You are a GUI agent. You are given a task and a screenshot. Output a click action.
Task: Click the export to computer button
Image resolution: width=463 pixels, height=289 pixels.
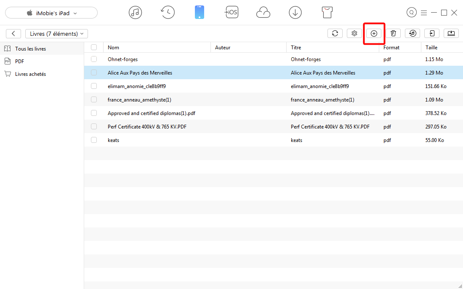click(451, 33)
